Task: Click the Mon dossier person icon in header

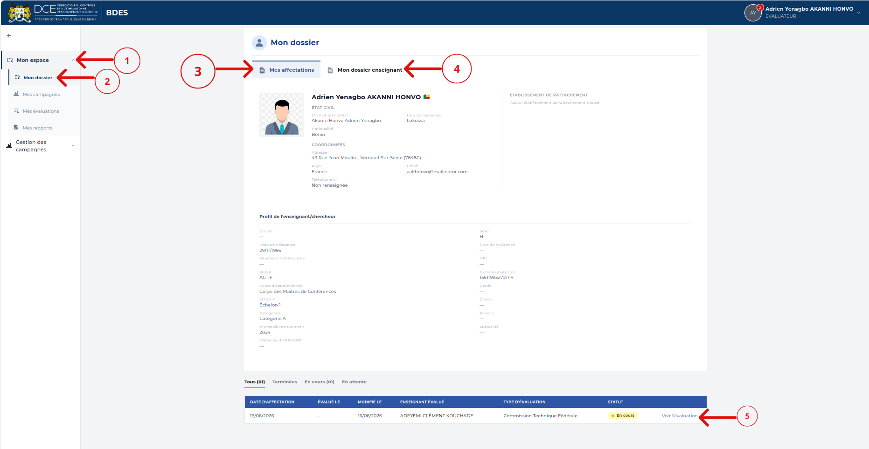Action: pyautogui.click(x=259, y=43)
